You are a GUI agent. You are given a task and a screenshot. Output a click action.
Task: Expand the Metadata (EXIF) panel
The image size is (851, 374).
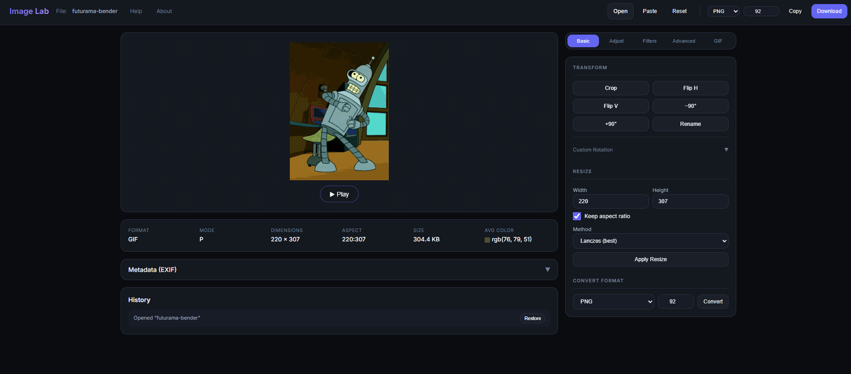[339, 270]
